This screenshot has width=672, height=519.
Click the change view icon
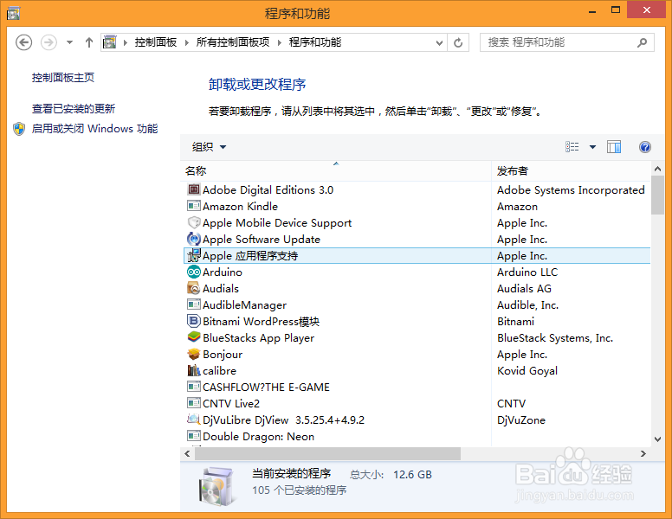(x=572, y=147)
